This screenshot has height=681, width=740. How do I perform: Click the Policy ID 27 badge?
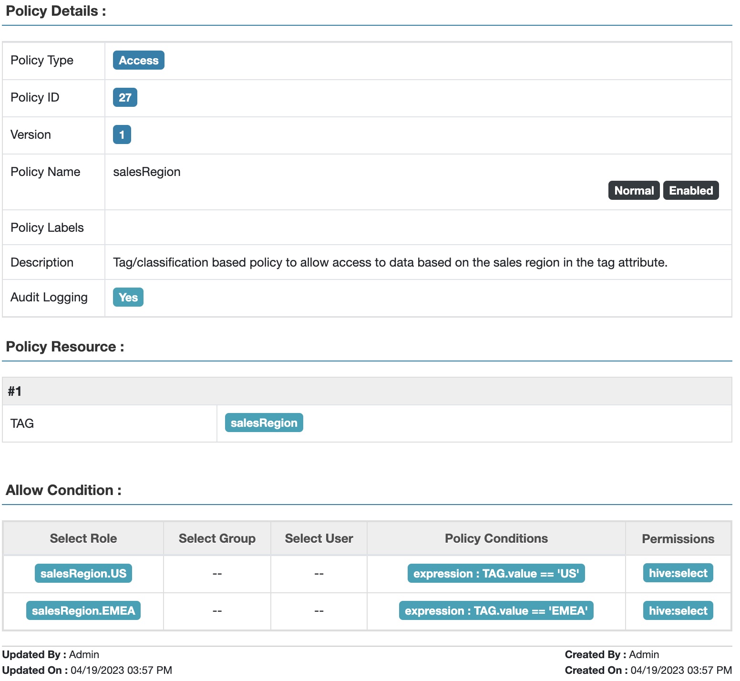(x=125, y=98)
